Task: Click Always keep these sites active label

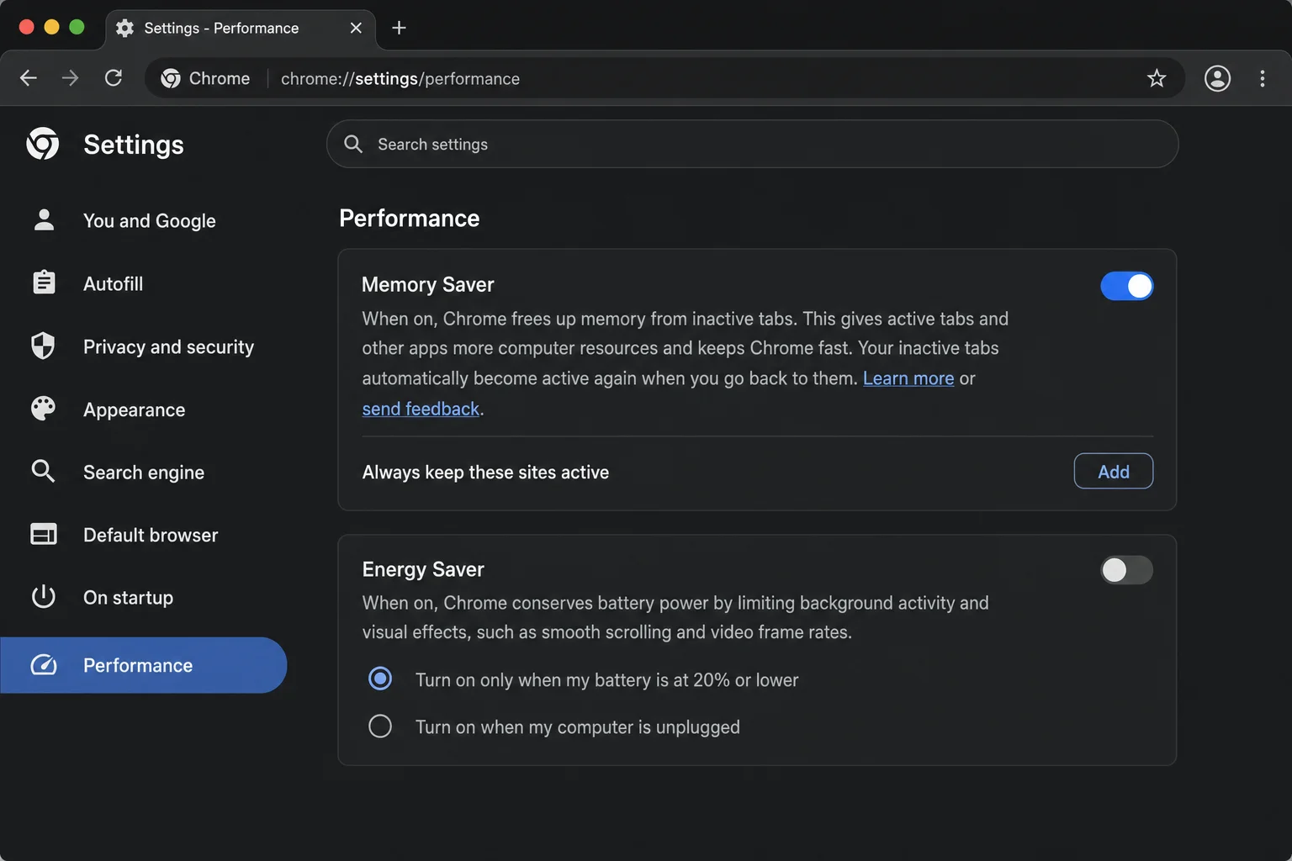Action: pyautogui.click(x=485, y=472)
